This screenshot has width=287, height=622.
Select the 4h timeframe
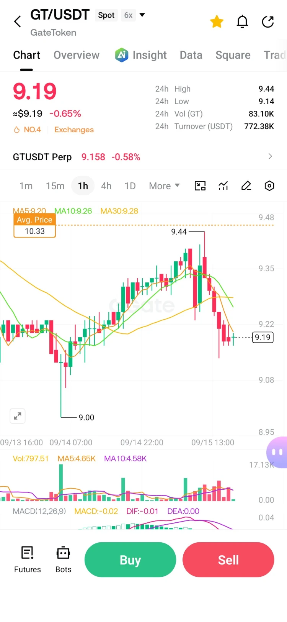(x=106, y=186)
